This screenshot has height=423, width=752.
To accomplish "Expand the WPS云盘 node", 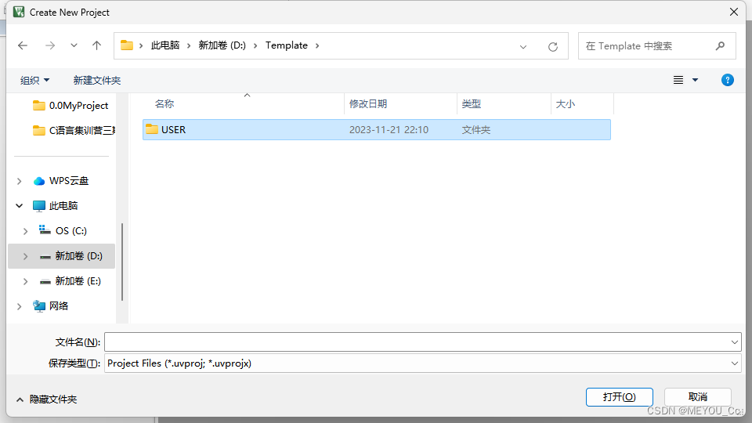I will tap(19, 181).
